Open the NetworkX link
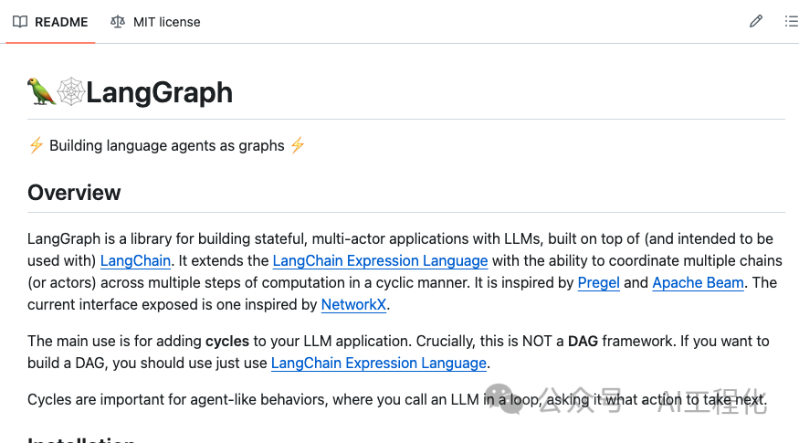Viewport: 799px width, 443px height. point(353,304)
